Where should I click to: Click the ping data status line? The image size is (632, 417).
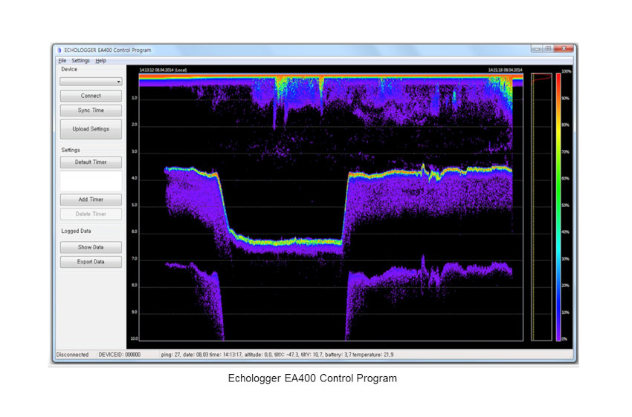tap(277, 355)
